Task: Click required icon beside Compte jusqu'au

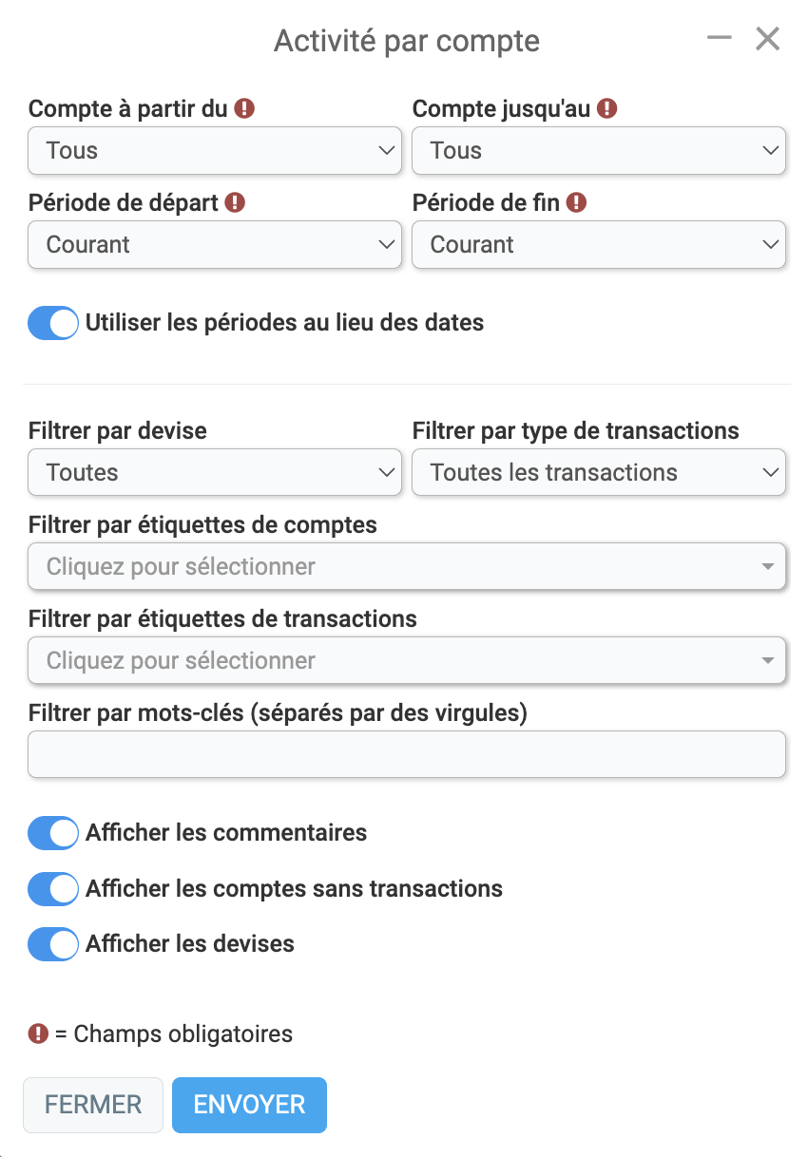Action: [607, 108]
